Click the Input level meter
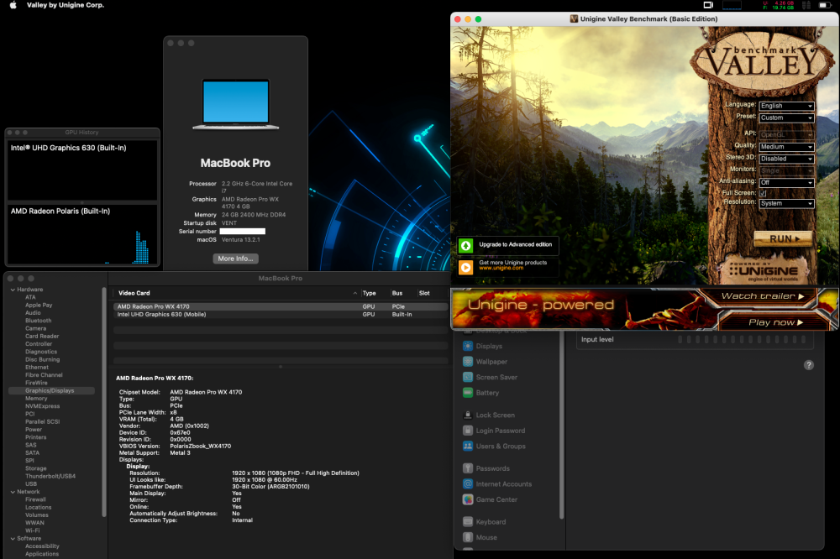Image resolution: width=840 pixels, height=559 pixels. coord(742,339)
